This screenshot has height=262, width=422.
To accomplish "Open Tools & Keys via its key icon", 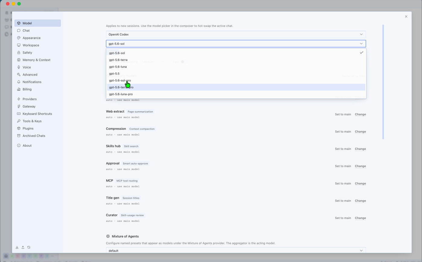I will 19,121.
